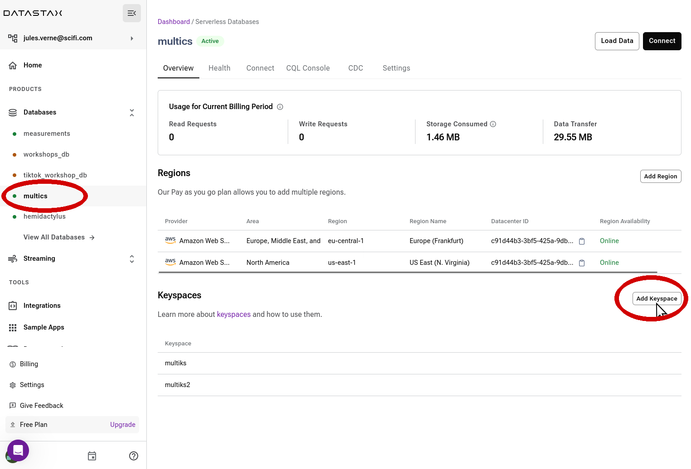Viewport: 691px width, 469px height.
Task: Click the Active status badge
Action: [x=210, y=41]
